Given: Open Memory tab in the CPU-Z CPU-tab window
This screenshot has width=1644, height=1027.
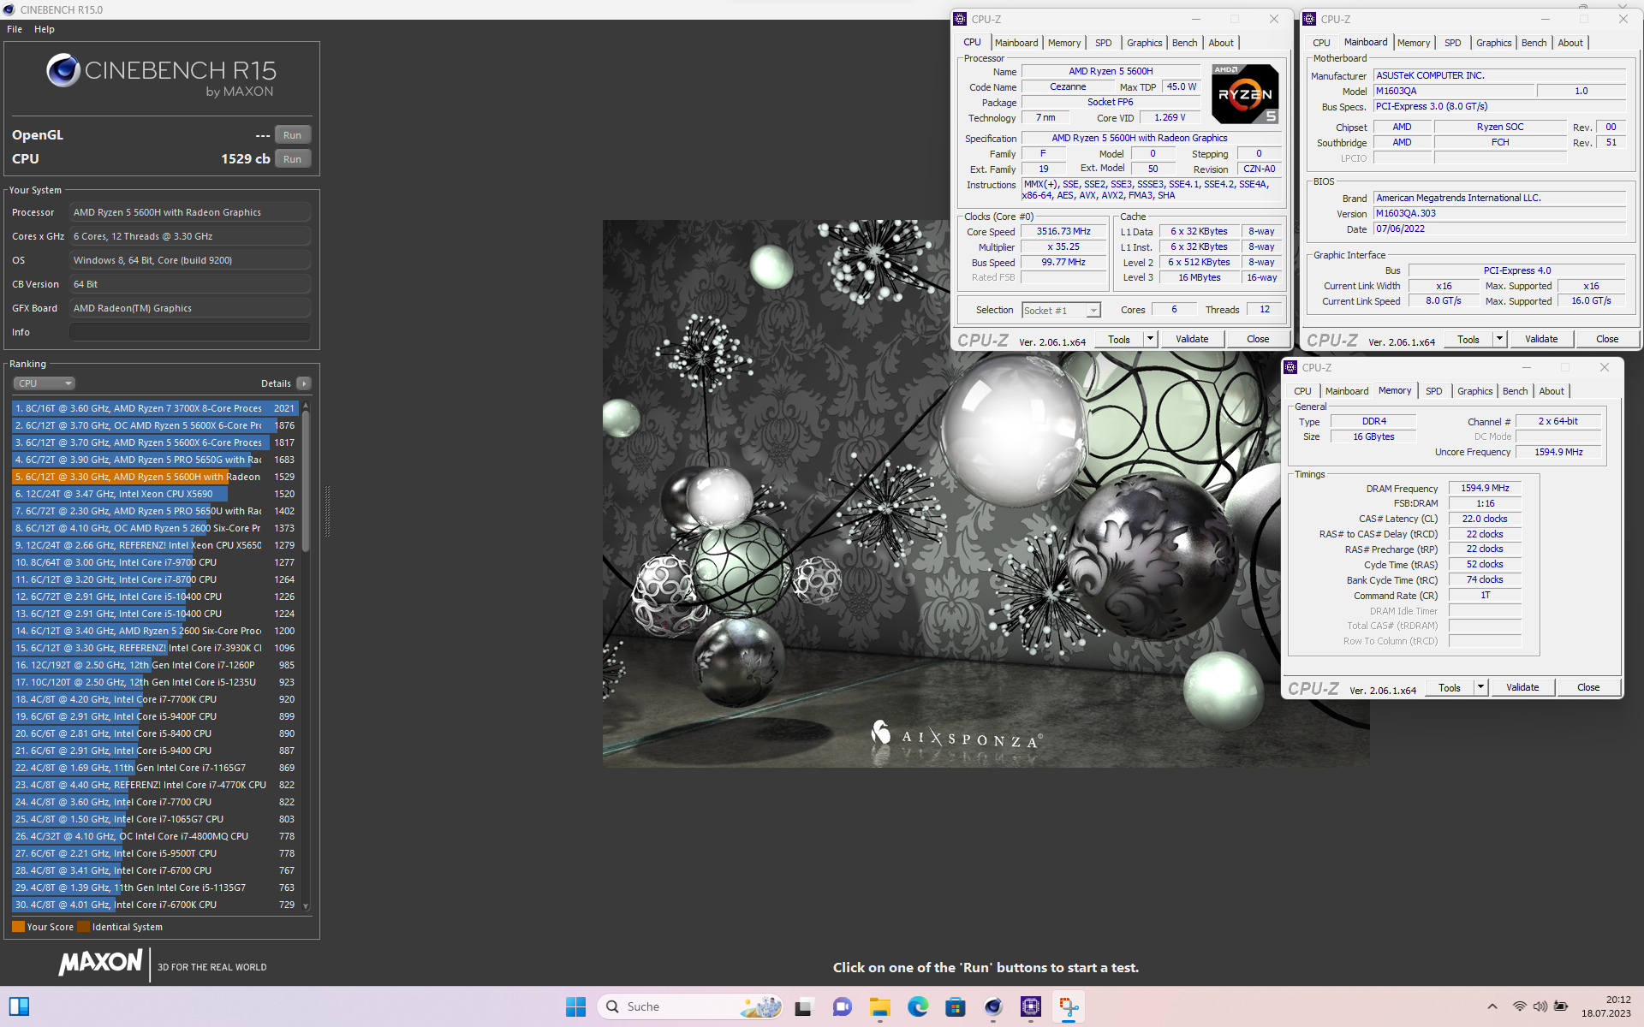Looking at the screenshot, I should 1064,43.
